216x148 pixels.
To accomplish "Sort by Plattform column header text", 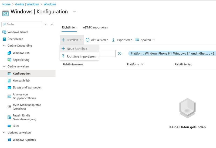I will coord(133,64).
